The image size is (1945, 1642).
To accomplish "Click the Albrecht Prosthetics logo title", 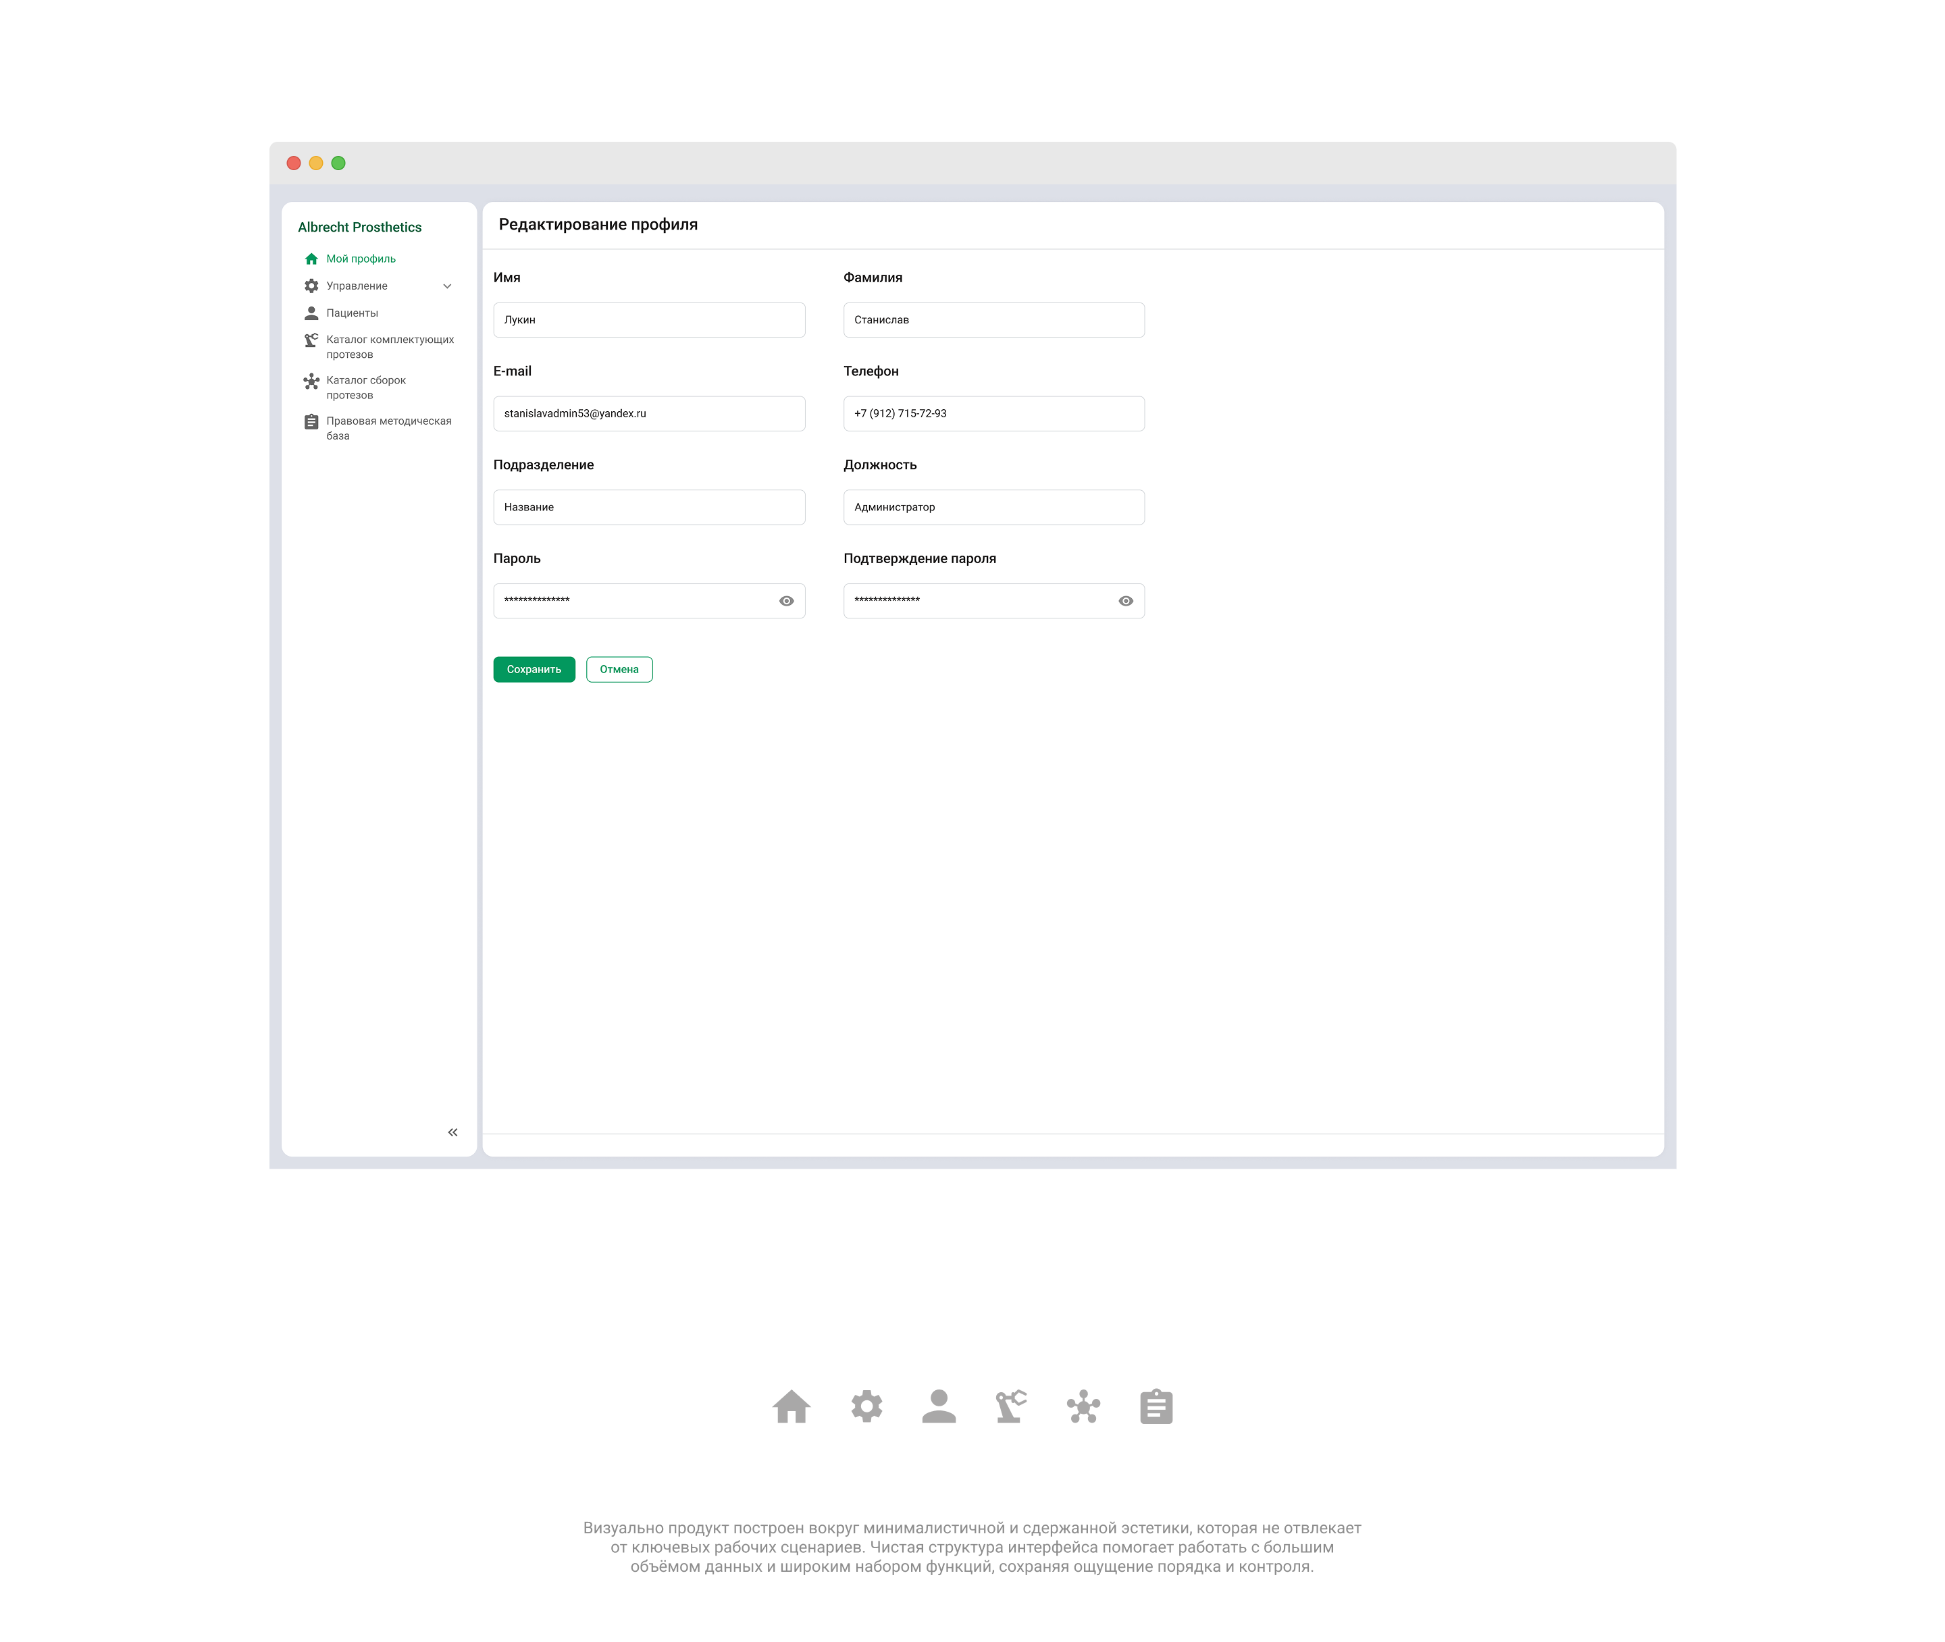I will (359, 227).
